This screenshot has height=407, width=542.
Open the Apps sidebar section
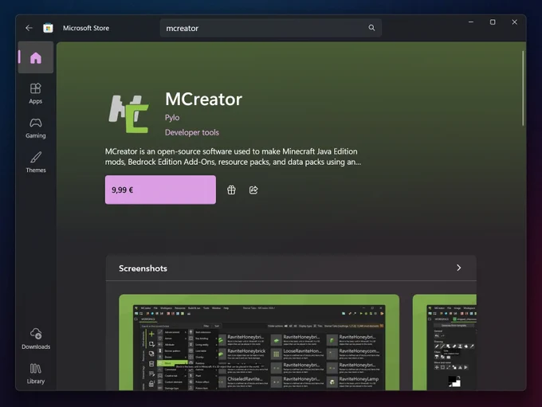click(36, 93)
